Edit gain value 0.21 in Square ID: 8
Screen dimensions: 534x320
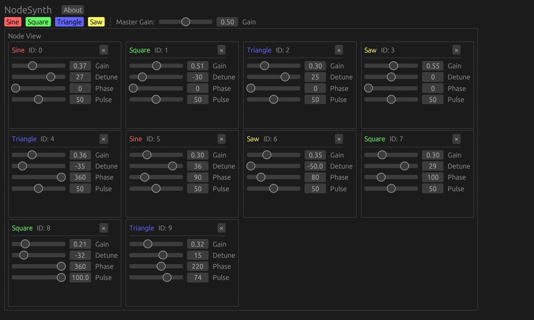[x=80, y=244]
